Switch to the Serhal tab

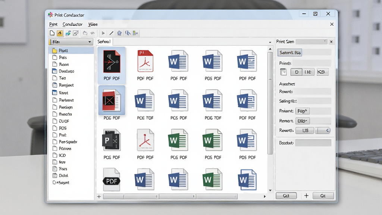[x=104, y=42]
